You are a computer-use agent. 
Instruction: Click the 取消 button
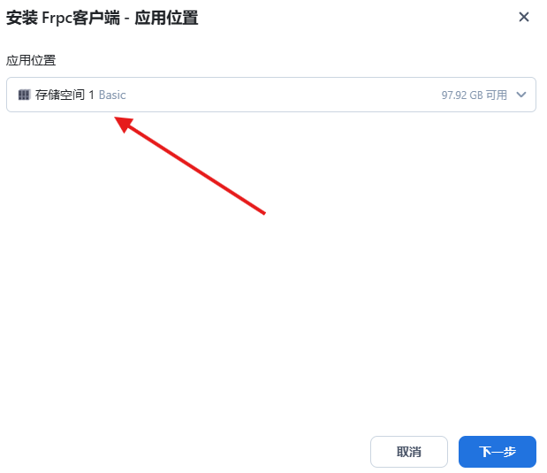click(409, 452)
